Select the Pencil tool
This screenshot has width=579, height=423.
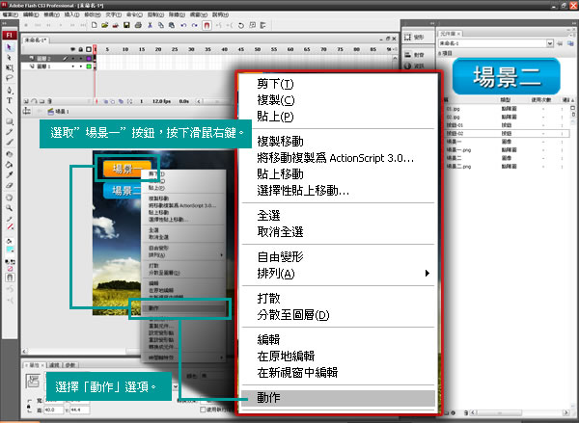[10, 132]
